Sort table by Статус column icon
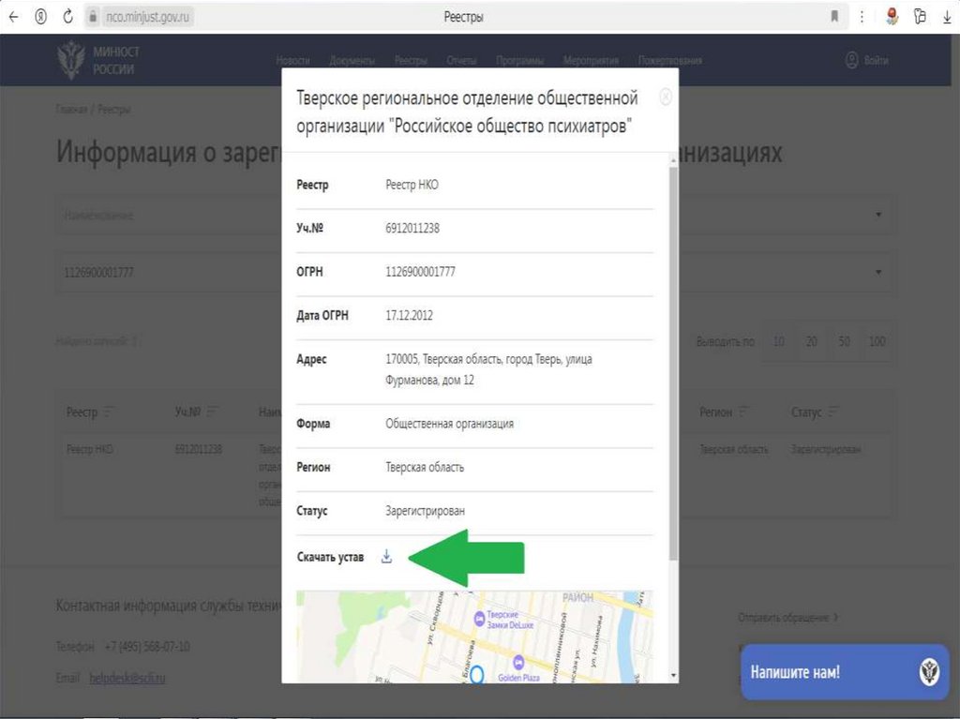This screenshot has width=960, height=719. click(833, 412)
